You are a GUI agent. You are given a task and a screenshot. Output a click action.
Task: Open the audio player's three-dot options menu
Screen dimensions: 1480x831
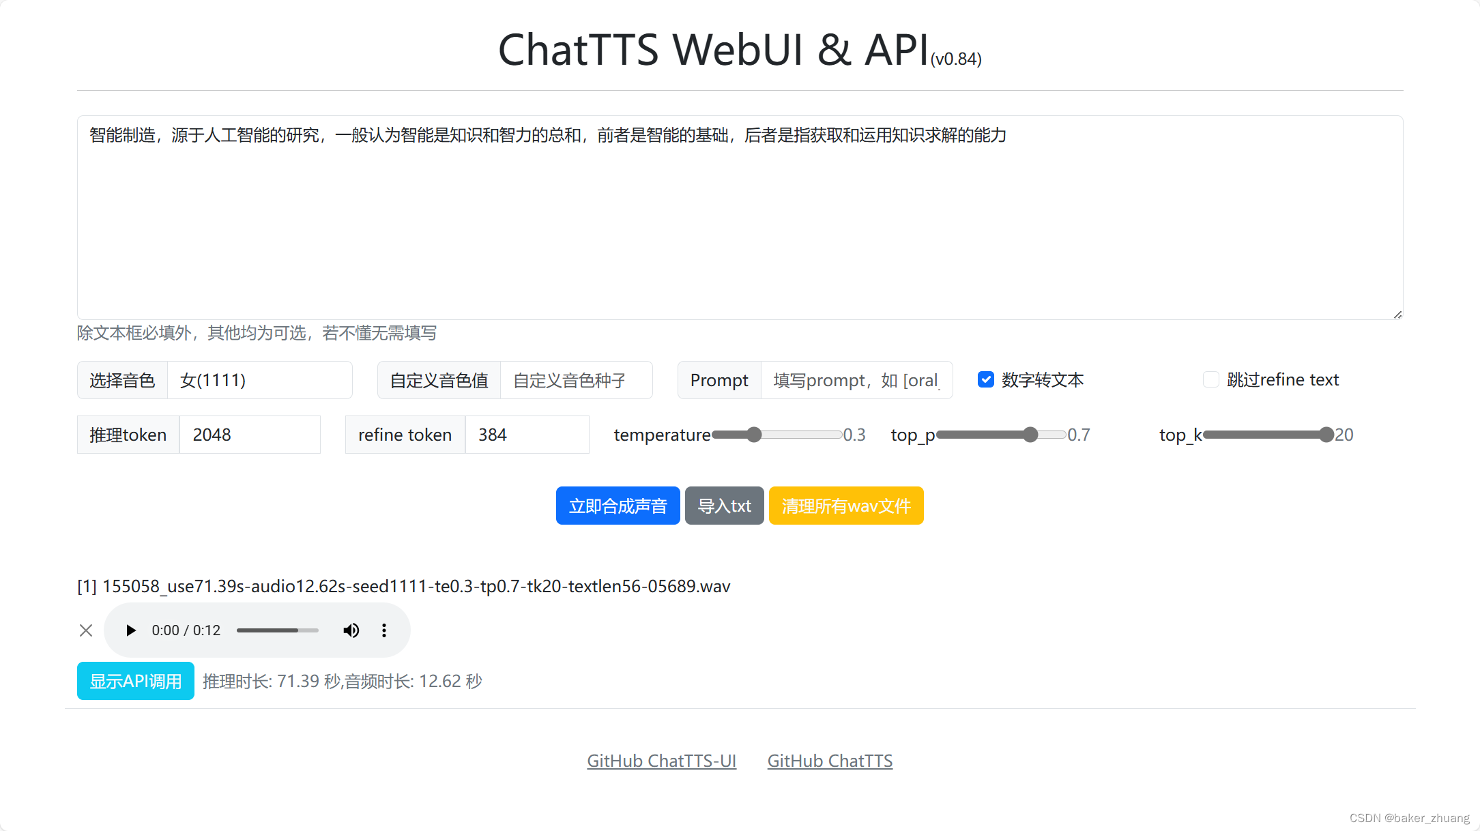point(384,630)
